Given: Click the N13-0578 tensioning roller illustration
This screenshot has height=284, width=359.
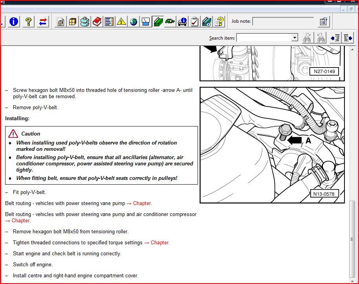Looking at the screenshot, I should pos(272,145).
